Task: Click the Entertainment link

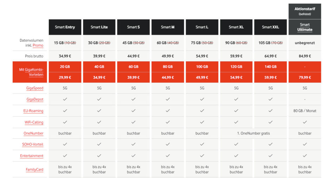Action: point(32,156)
